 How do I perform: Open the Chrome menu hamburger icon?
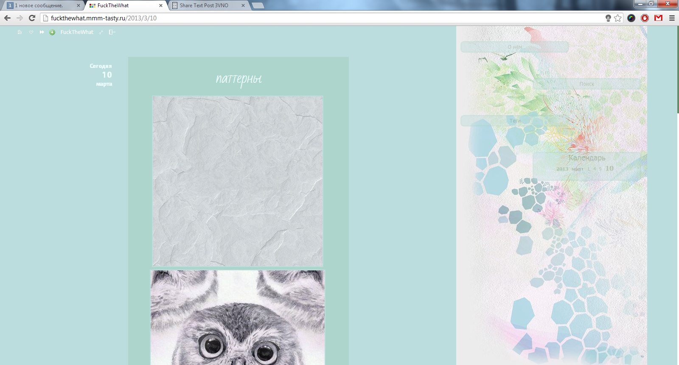coord(672,18)
